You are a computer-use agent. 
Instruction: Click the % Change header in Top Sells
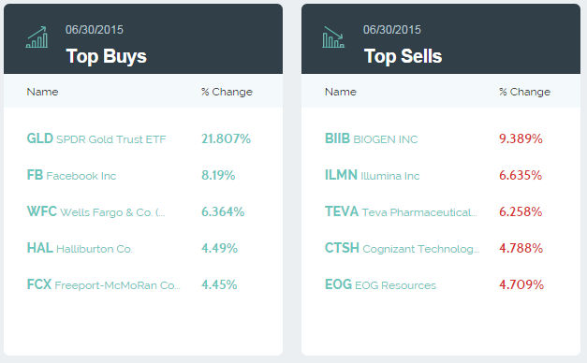tap(525, 92)
